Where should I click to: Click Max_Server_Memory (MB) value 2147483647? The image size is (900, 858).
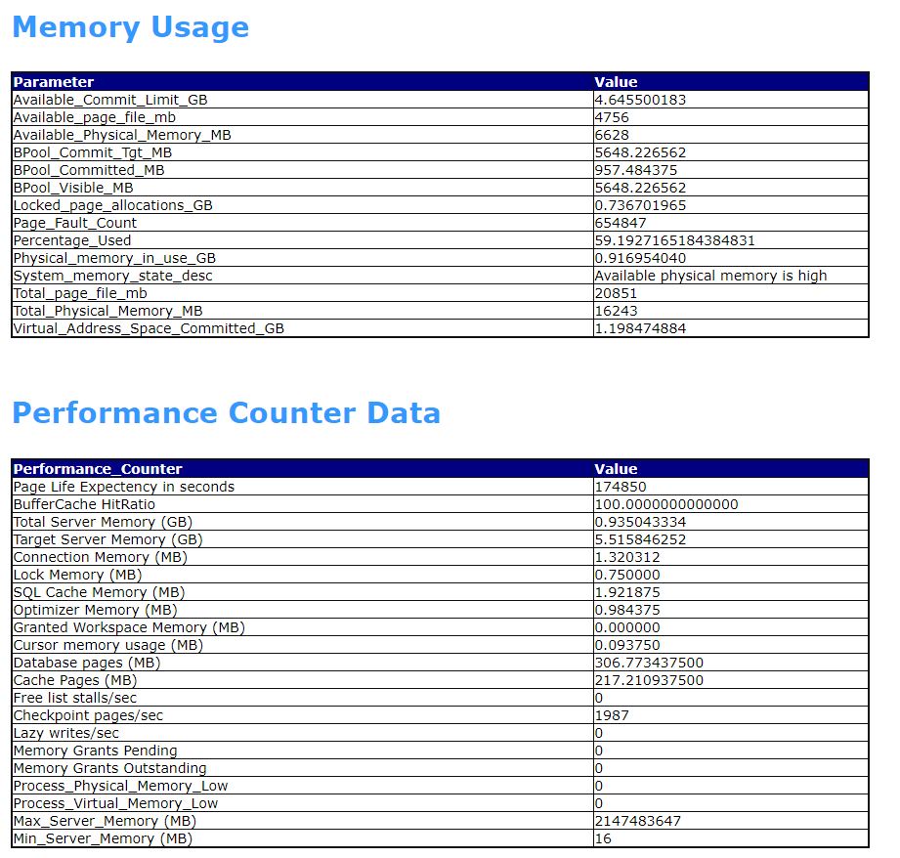[638, 821]
